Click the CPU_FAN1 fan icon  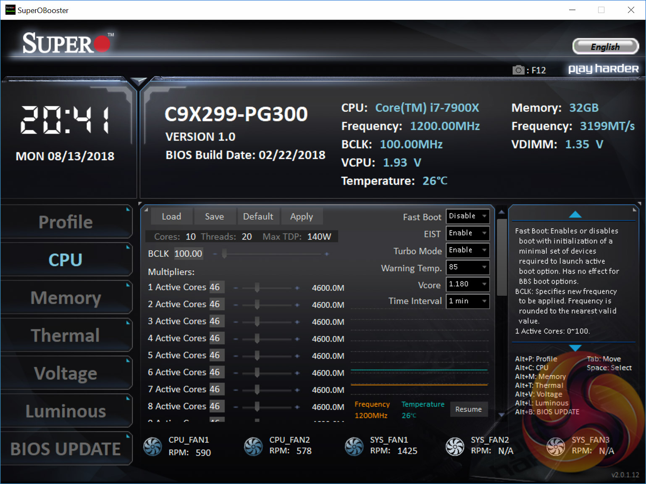point(152,447)
